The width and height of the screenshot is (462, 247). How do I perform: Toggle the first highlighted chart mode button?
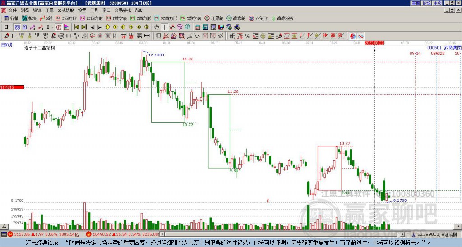18,27
